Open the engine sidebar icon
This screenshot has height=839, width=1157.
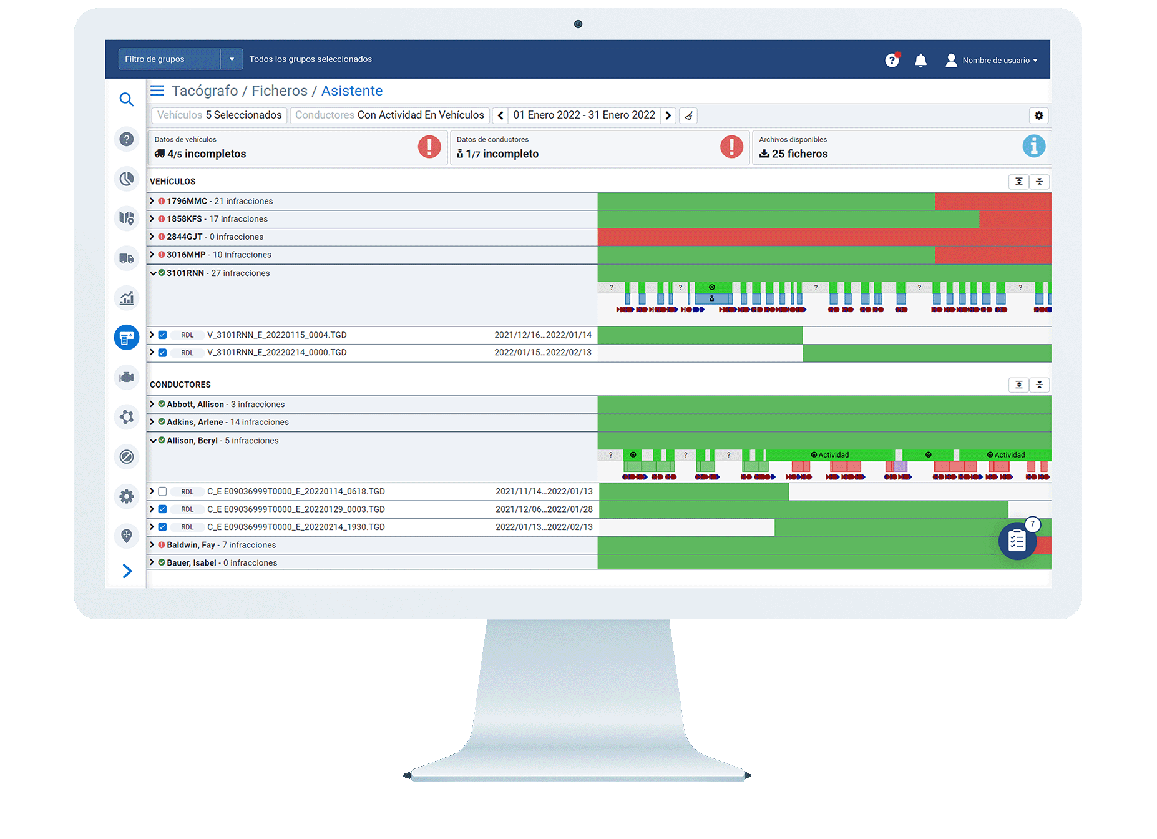[126, 377]
